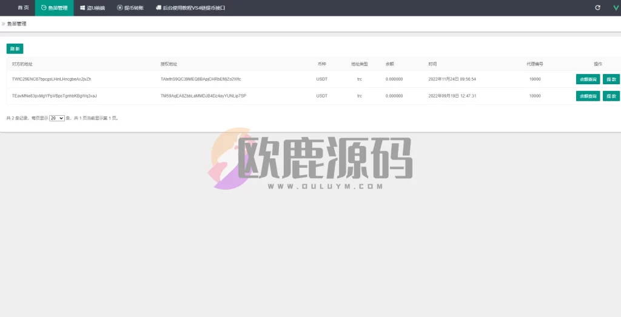Open the 提币转账 menu item
The width and height of the screenshot is (621, 317).
[x=131, y=7]
